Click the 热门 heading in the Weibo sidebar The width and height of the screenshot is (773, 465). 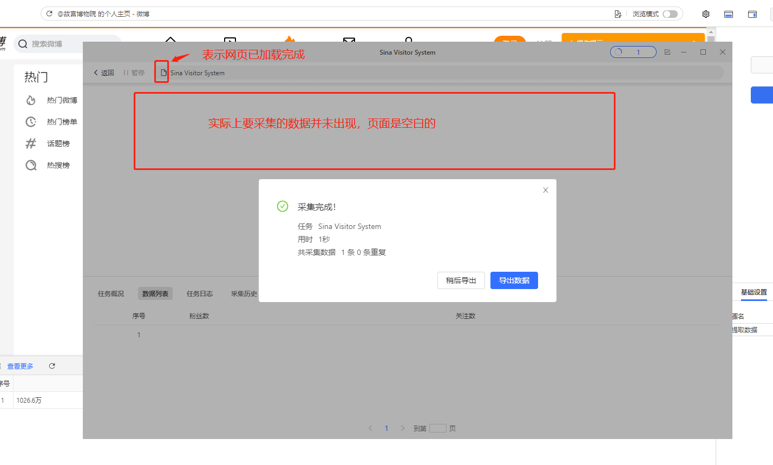point(36,77)
